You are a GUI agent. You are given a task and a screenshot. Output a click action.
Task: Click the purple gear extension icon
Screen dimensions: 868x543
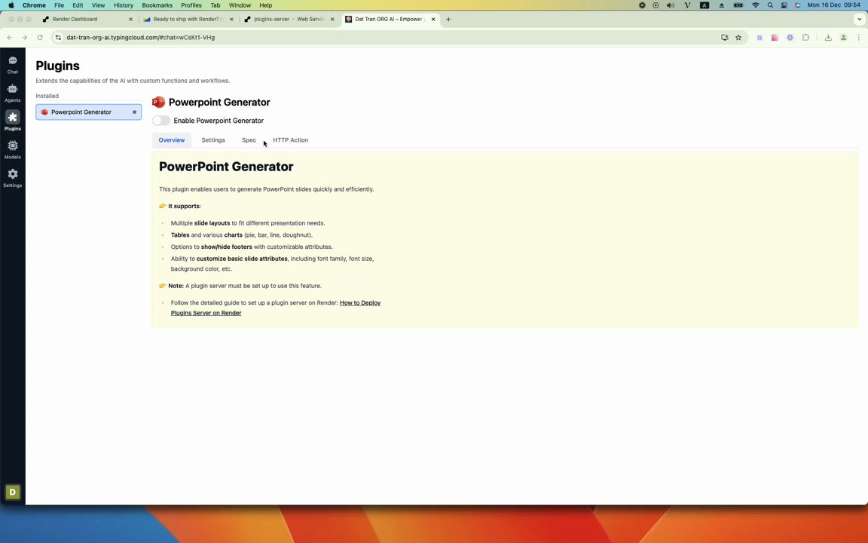790,37
